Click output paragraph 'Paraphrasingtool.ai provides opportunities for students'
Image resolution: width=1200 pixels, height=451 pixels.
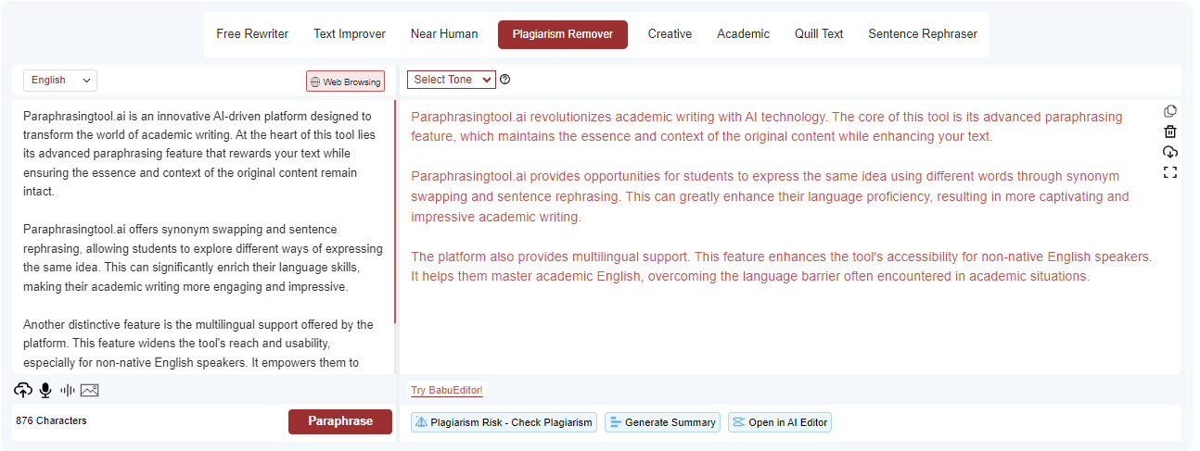770,196
